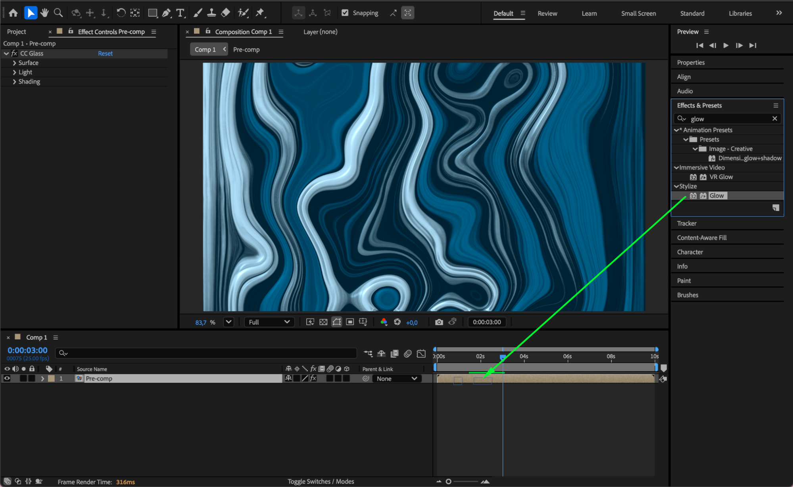Select the Hand tool
Image resolution: width=793 pixels, height=487 pixels.
click(44, 13)
